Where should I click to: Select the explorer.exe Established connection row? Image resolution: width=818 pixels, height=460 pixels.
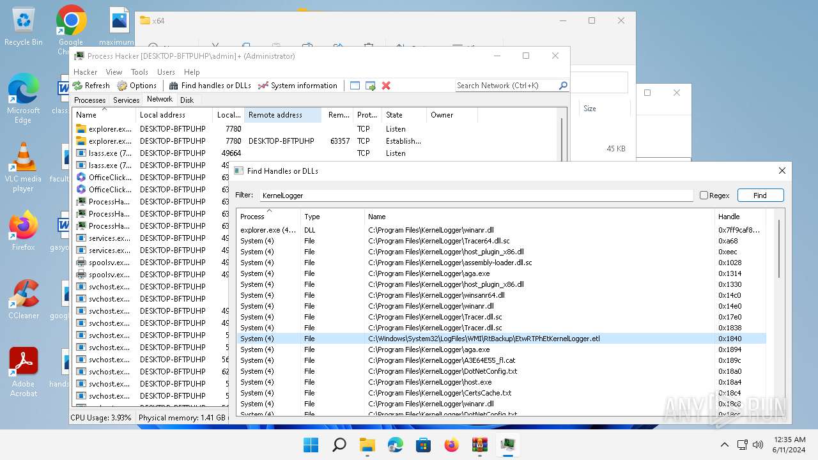(x=316, y=141)
